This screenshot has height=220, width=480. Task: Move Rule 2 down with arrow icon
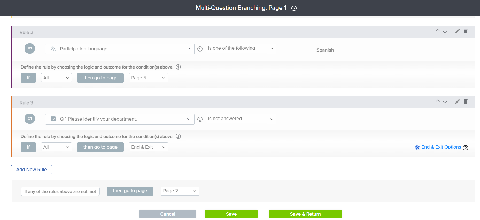coord(445,31)
